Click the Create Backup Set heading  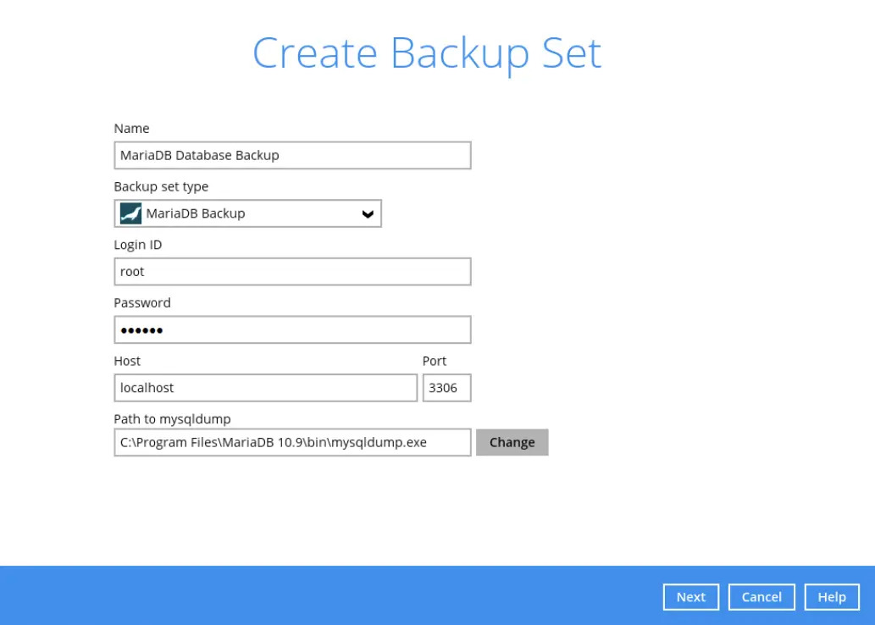click(427, 53)
